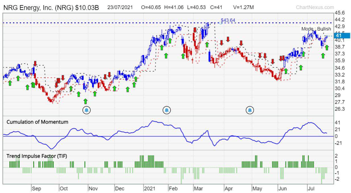
Task: Click the -21 momentum axis label
Action: (339, 143)
